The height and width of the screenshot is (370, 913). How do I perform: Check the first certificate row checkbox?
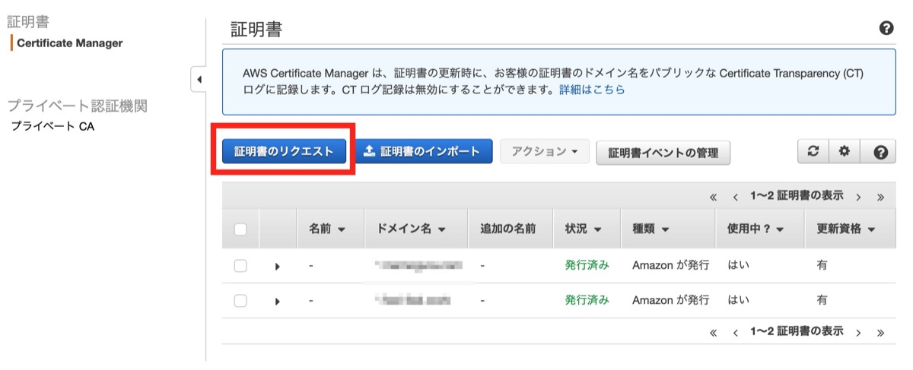click(240, 266)
